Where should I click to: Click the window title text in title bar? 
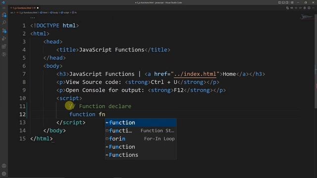click(158, 2)
